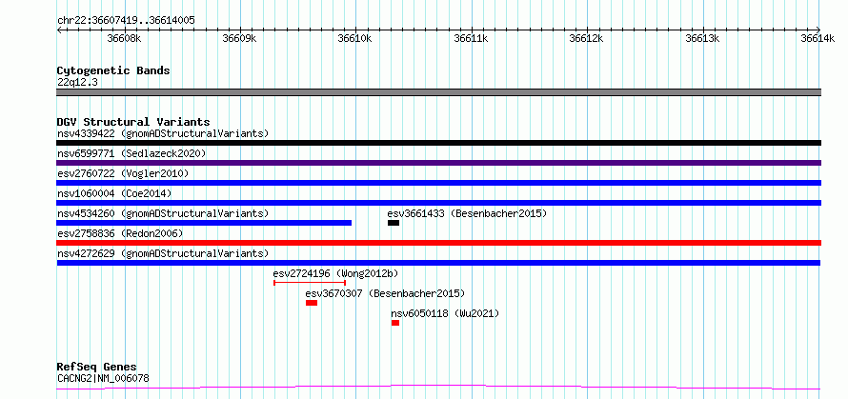Screen dimensions: 848x399
Task: Click the red esv2758836 Redon2006 bar
Action: [438, 243]
